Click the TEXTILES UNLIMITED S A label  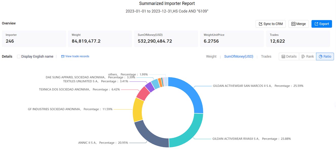(96, 81)
